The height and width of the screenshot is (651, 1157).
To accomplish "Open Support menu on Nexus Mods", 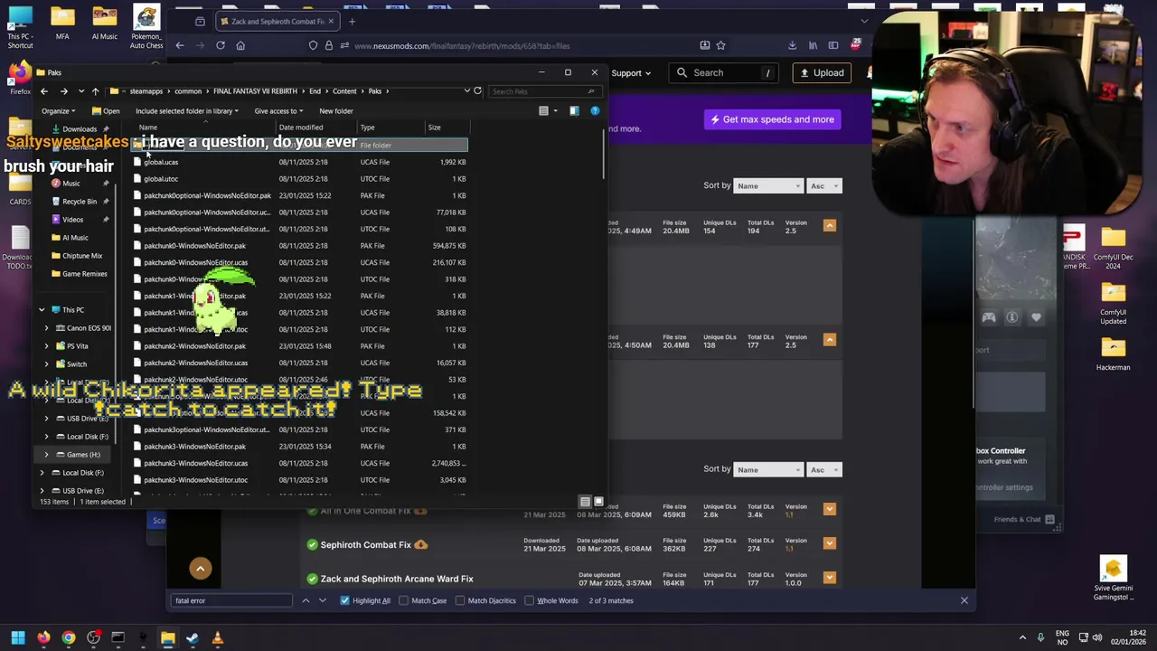I will click(x=631, y=73).
